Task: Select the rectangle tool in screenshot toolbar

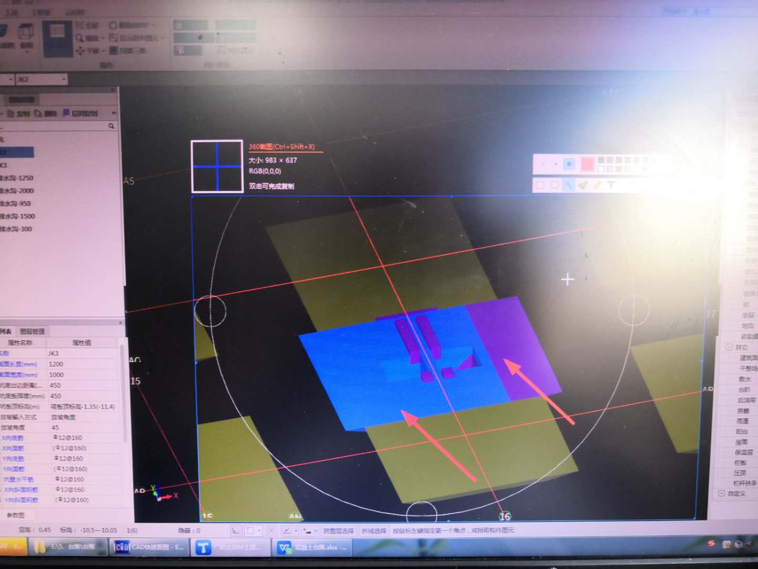Action: click(x=540, y=185)
